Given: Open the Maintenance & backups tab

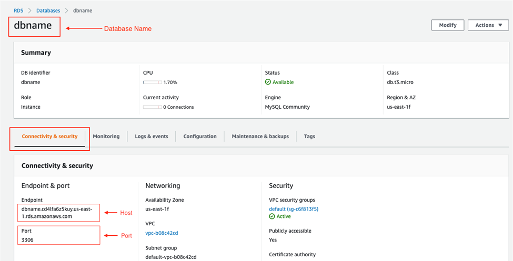Looking at the screenshot, I should click(x=260, y=137).
